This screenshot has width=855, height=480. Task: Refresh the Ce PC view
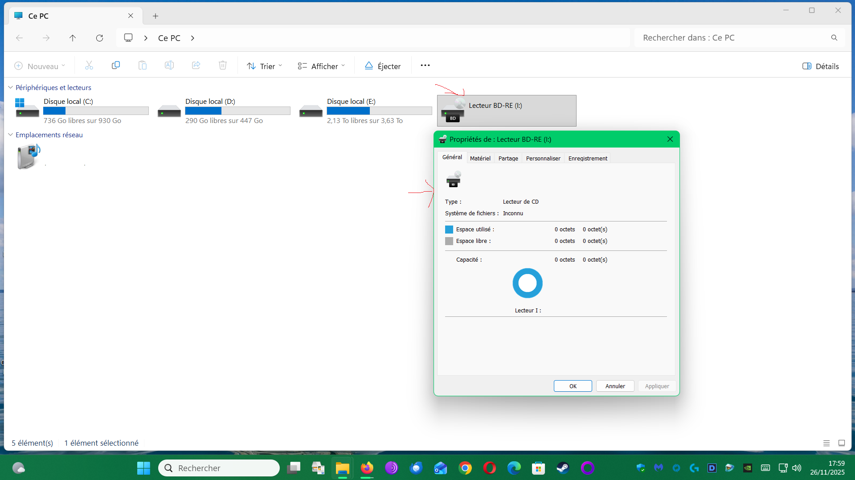99,38
